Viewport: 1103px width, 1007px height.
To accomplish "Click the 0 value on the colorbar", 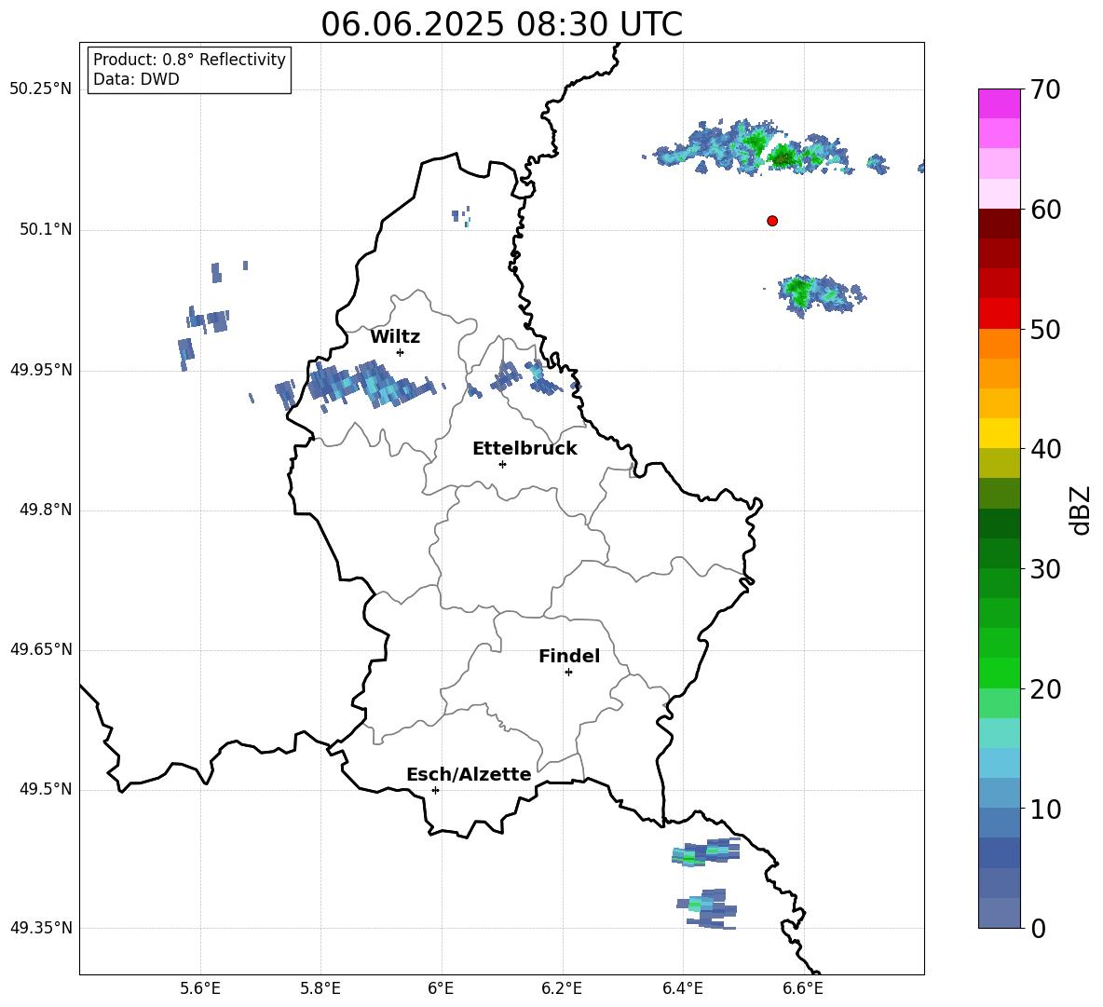I will coord(1038,928).
